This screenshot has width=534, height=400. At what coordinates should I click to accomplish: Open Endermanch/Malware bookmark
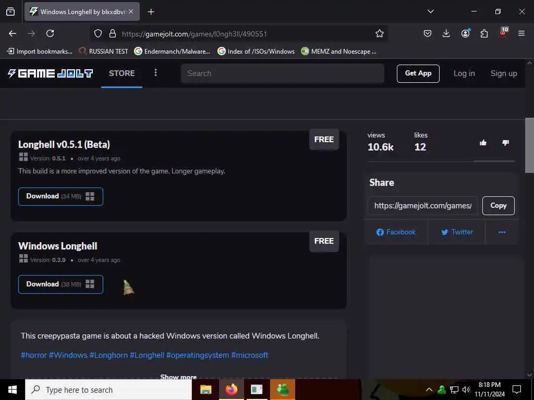pyautogui.click(x=172, y=52)
